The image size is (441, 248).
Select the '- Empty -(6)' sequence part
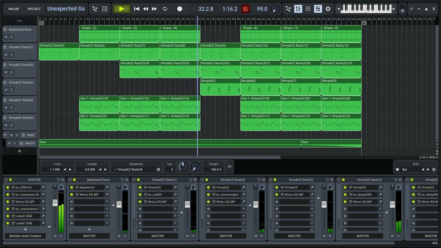[x=260, y=34]
